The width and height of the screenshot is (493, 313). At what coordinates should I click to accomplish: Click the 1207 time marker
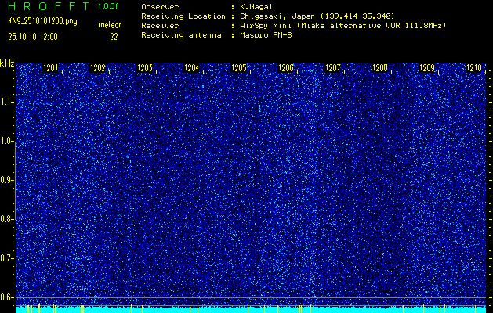pos(332,69)
